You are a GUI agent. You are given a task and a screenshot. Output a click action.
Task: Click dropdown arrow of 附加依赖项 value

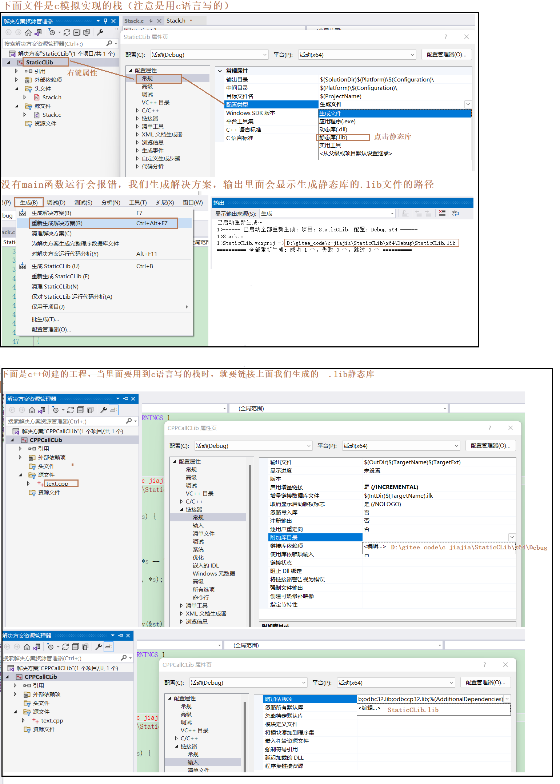pos(507,699)
